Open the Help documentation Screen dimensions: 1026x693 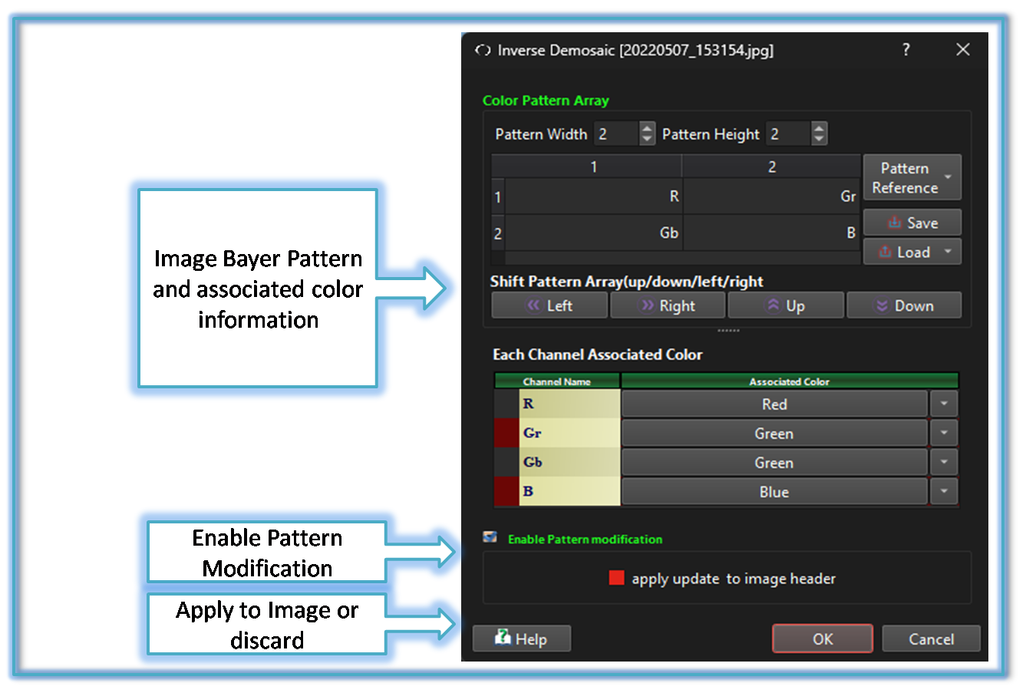tap(521, 639)
